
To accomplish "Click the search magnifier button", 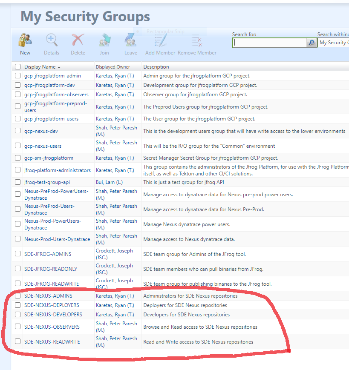I will click(x=312, y=43).
